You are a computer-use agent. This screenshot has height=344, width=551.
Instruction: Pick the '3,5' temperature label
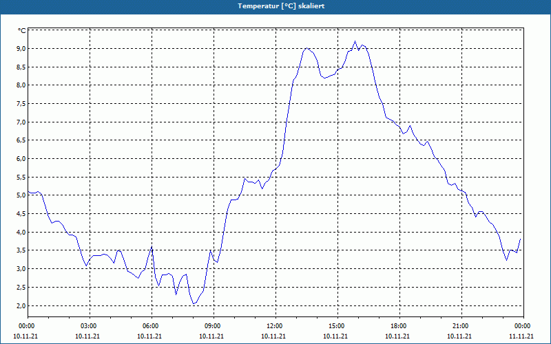pos(21,250)
